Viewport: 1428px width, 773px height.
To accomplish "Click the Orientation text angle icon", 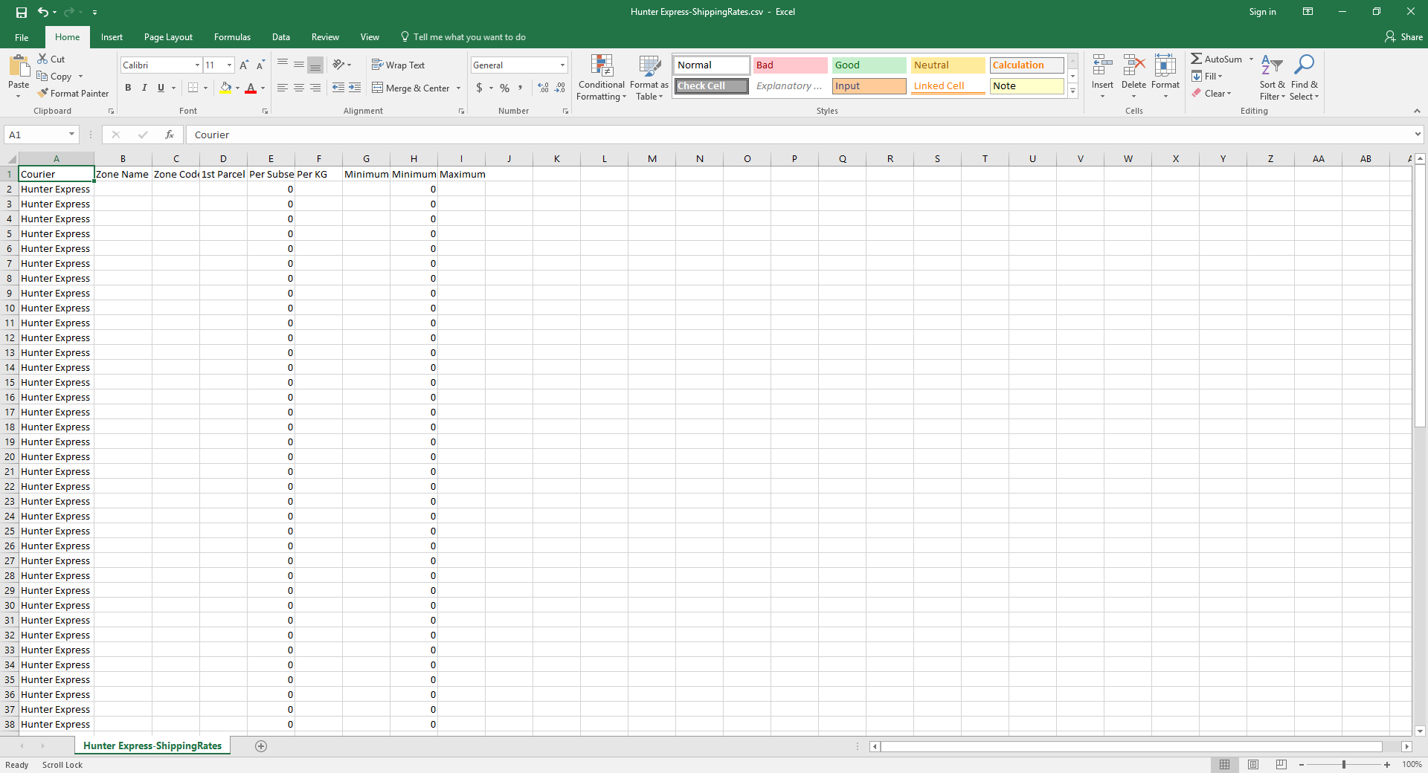I will click(338, 65).
